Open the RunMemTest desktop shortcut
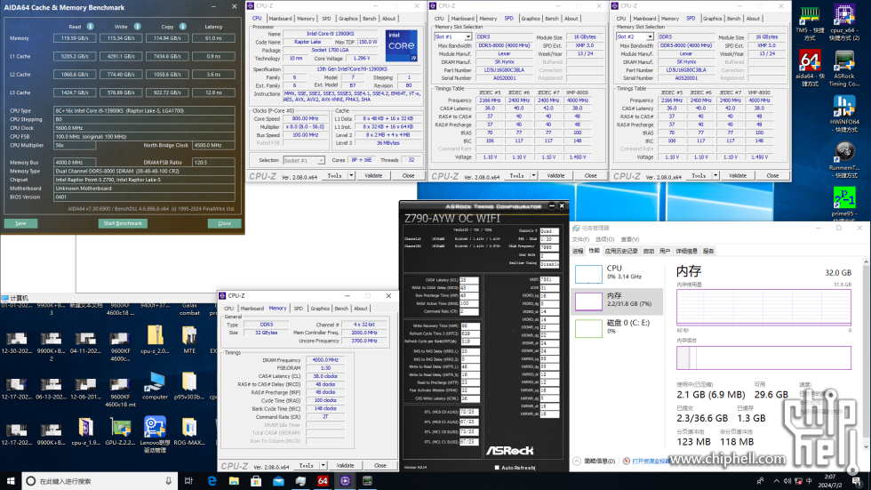The width and height of the screenshot is (871, 490). point(843,160)
